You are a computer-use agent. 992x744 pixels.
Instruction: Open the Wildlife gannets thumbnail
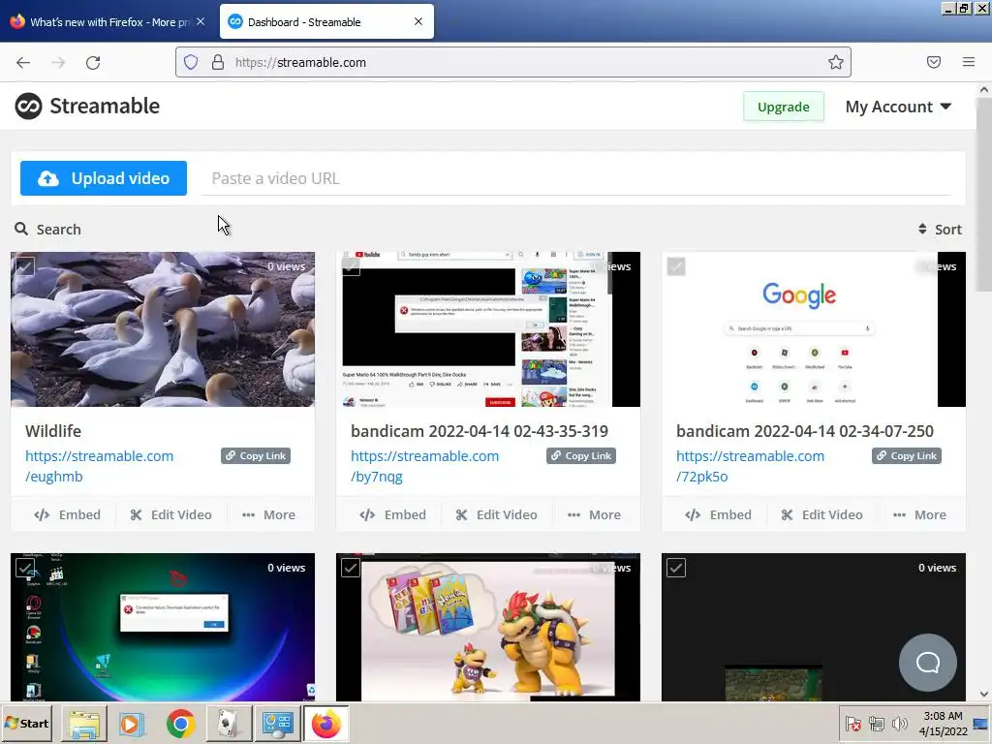click(x=163, y=329)
